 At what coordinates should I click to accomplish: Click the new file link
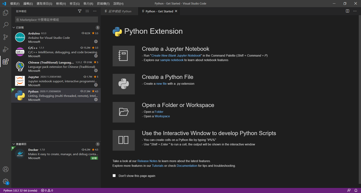[x=161, y=84]
